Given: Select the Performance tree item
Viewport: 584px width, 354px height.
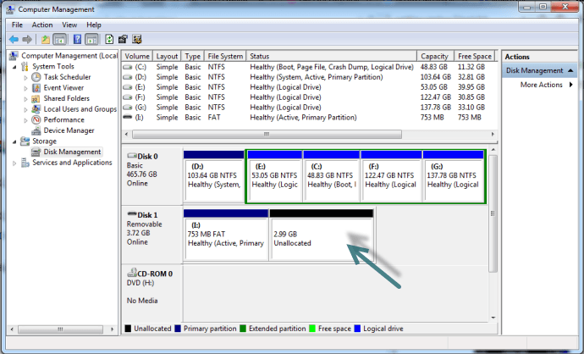Looking at the screenshot, I should pyautogui.click(x=63, y=120).
